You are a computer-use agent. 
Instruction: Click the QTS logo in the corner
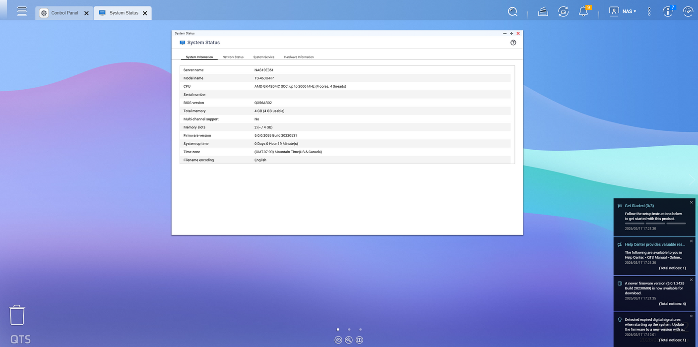pyautogui.click(x=20, y=340)
